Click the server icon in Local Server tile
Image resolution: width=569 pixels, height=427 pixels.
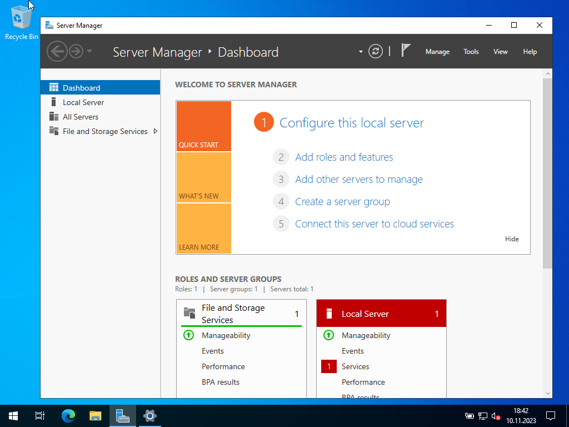tap(329, 314)
